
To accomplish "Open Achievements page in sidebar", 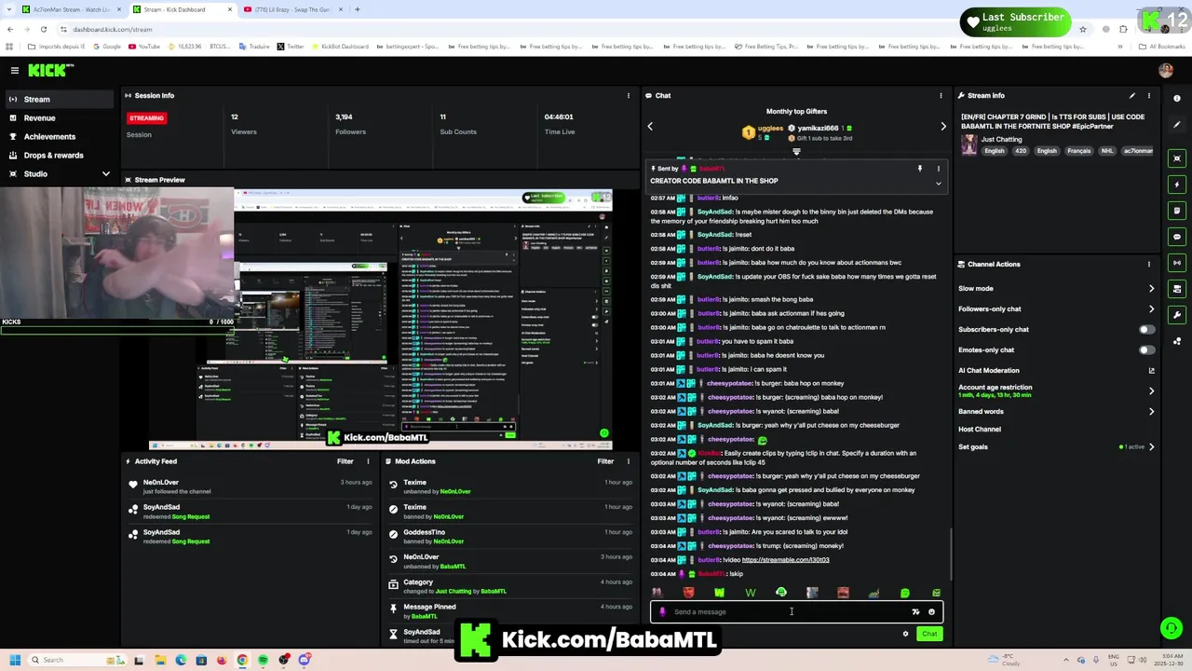I will coord(58,136).
